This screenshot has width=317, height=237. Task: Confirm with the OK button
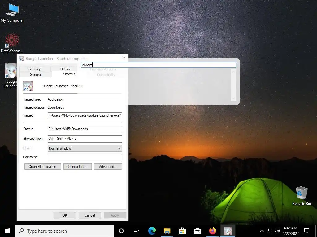point(65,215)
